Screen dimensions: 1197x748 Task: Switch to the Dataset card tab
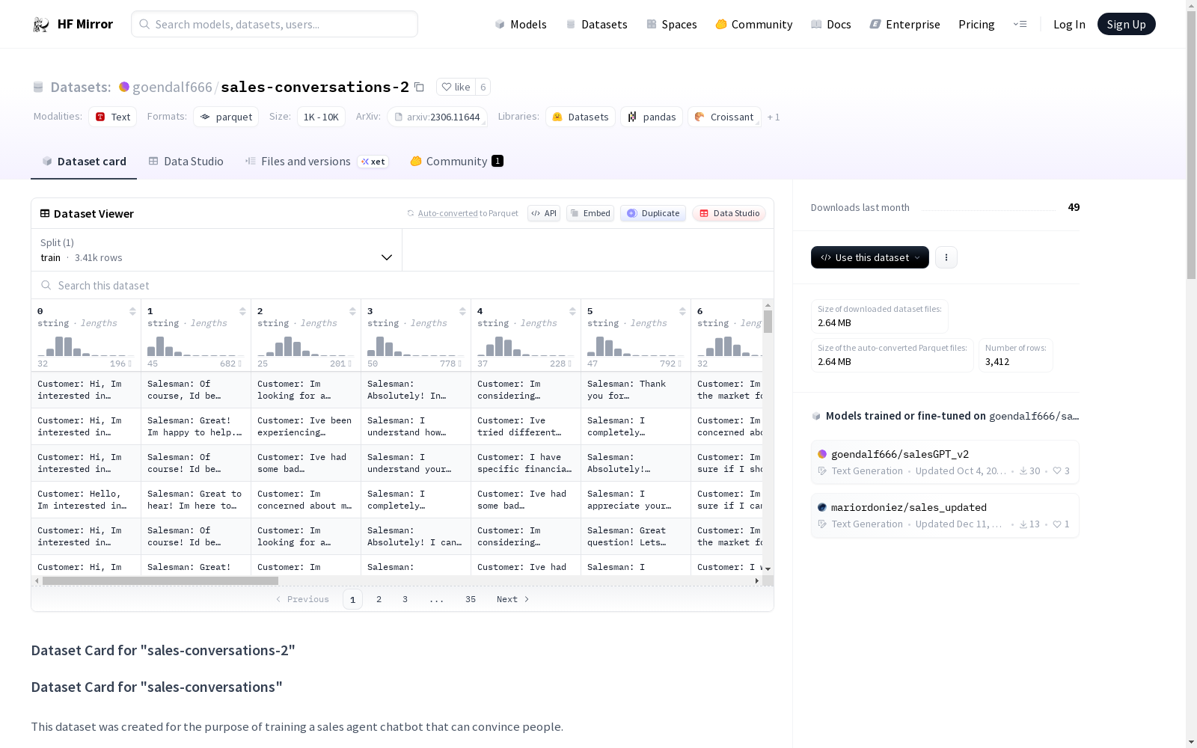point(84,162)
